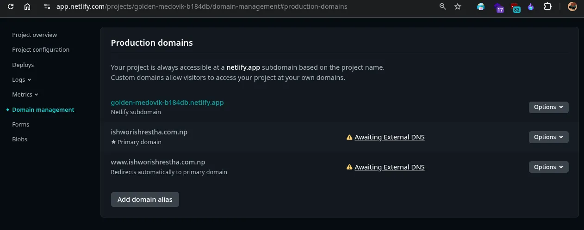Screen dimensions: 584x230
Task: Open the purple extension with badge 17
Action: [x=498, y=7]
